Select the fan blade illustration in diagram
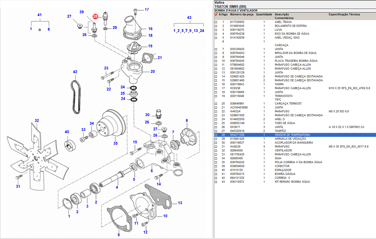Image resolution: width=376 pixels, height=239 pixels. [x=37, y=156]
